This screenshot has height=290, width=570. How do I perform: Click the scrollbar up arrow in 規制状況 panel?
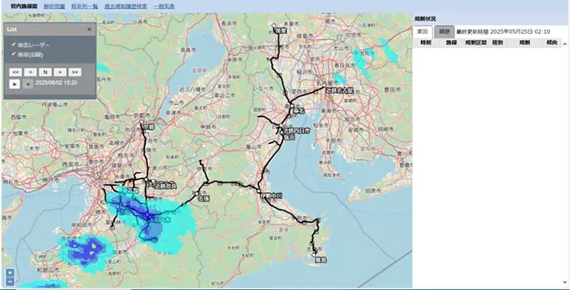(565, 44)
